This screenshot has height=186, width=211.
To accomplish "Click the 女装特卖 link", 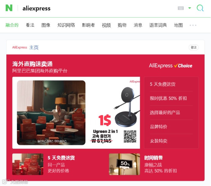I will [x=159, y=141].
